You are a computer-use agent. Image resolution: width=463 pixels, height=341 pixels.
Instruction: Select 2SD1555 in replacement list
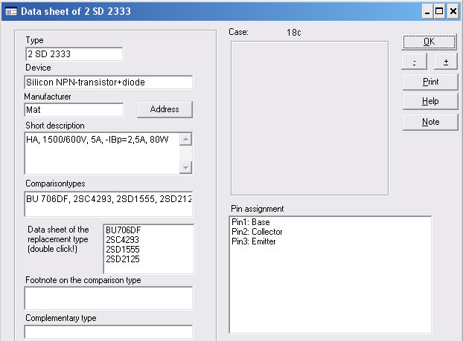click(123, 250)
